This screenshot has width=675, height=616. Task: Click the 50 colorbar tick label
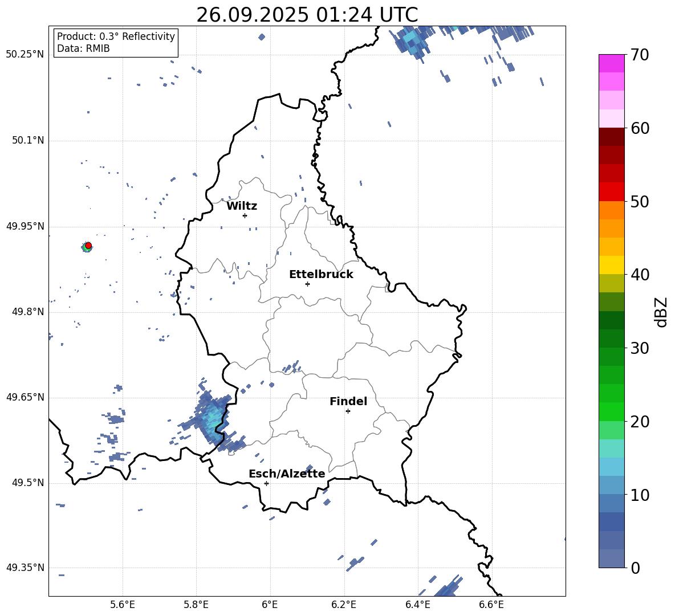[640, 202]
